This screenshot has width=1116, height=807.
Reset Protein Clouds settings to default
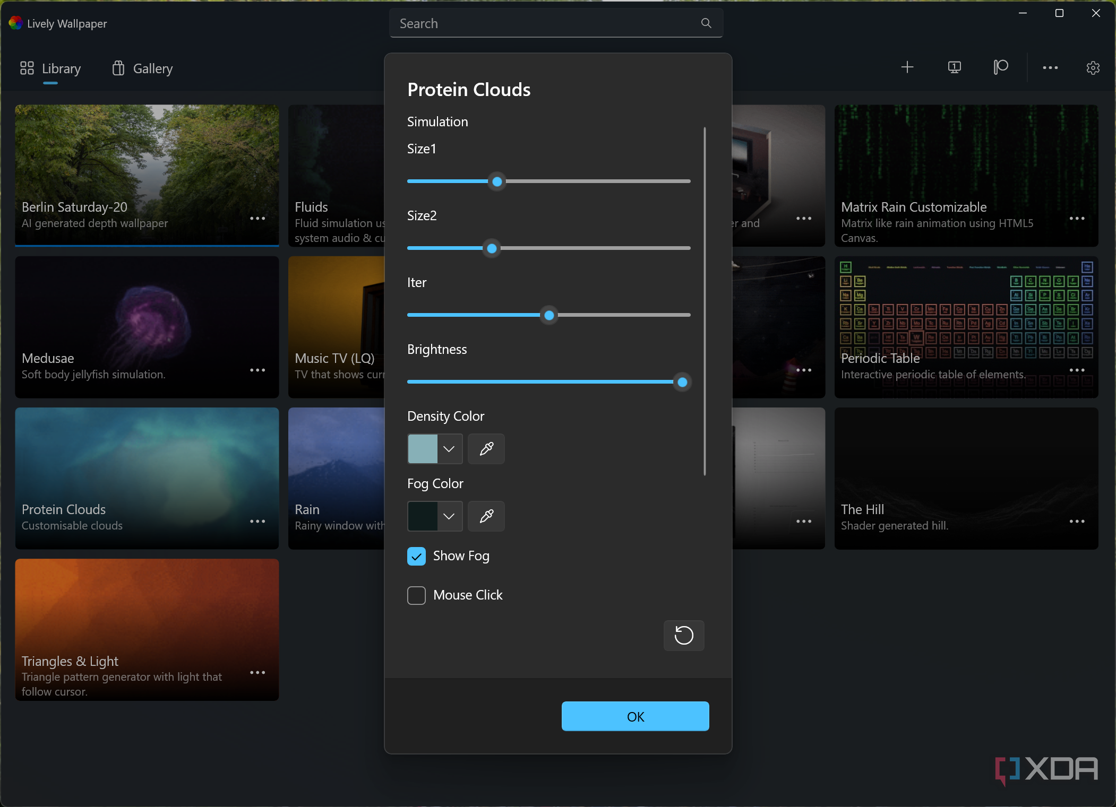point(683,635)
